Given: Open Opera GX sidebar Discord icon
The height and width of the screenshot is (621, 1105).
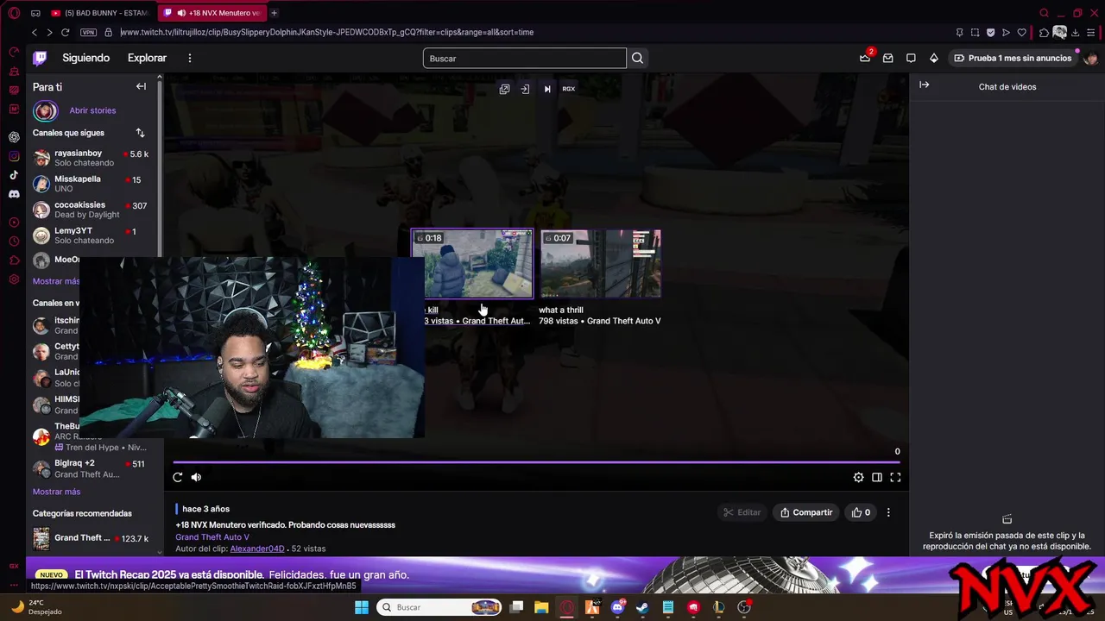Looking at the screenshot, I should pyautogui.click(x=14, y=194).
